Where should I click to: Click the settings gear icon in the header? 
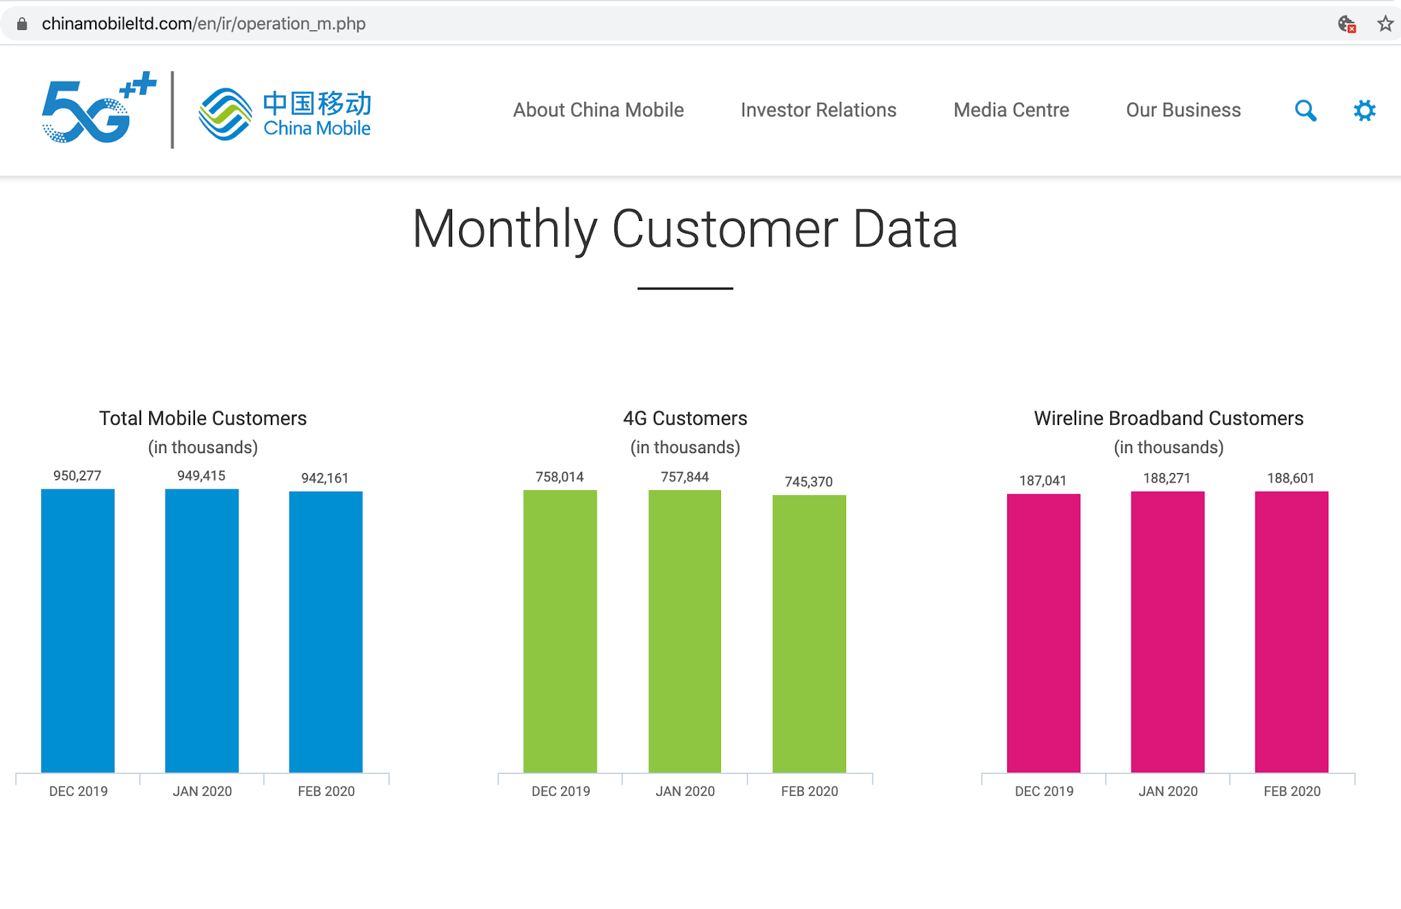click(1363, 110)
